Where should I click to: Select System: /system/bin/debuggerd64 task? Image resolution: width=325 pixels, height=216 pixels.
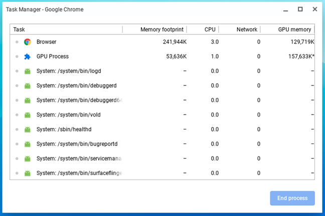tap(162, 100)
